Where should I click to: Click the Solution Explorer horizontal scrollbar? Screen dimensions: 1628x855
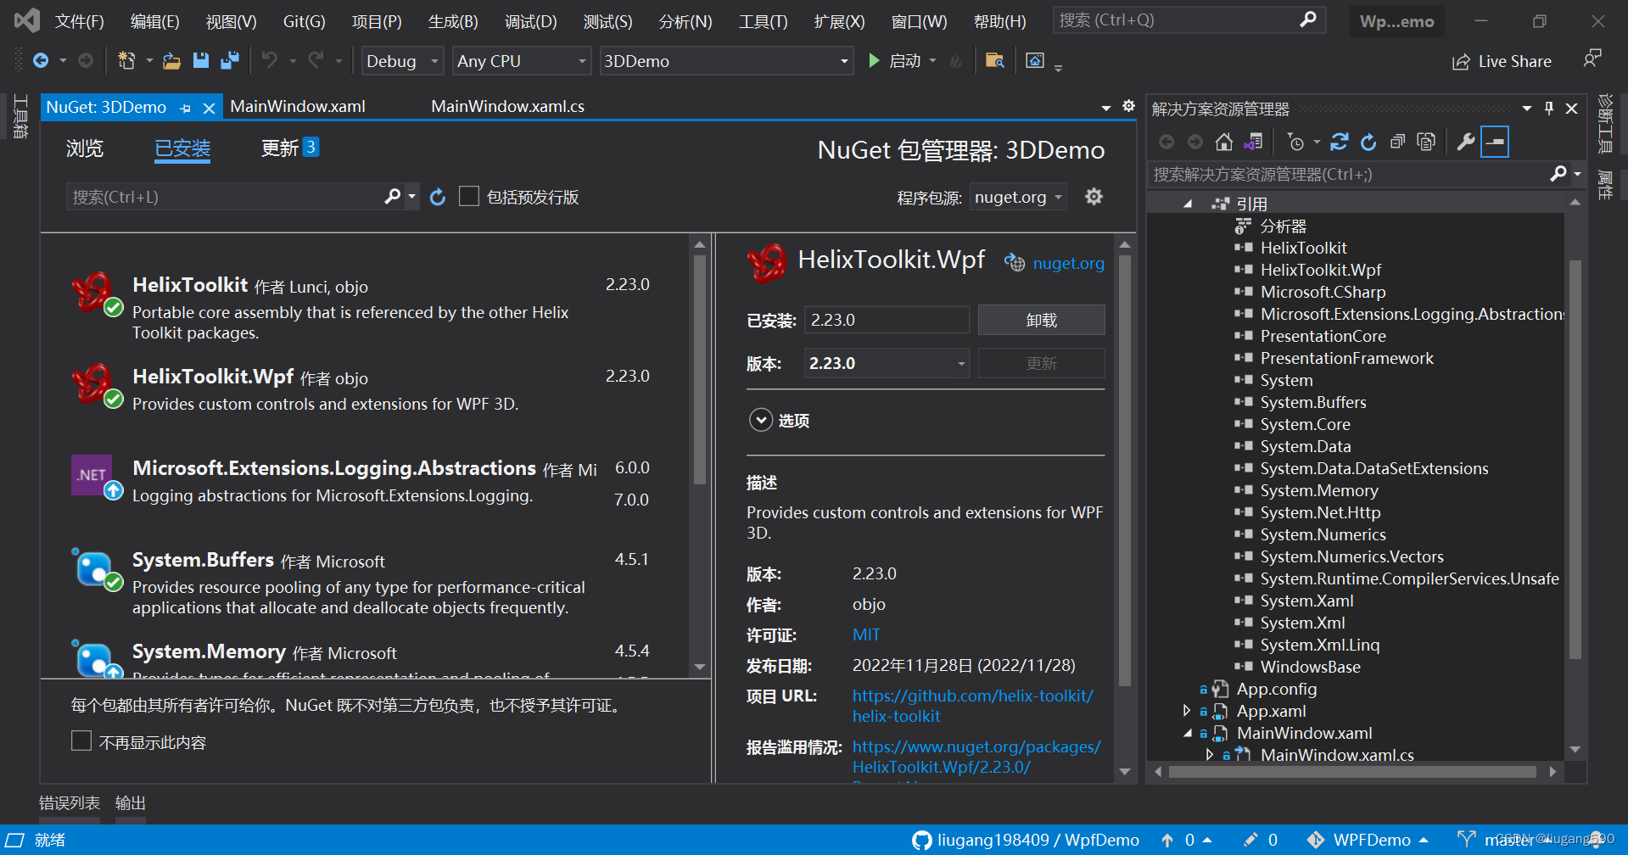(x=1352, y=772)
